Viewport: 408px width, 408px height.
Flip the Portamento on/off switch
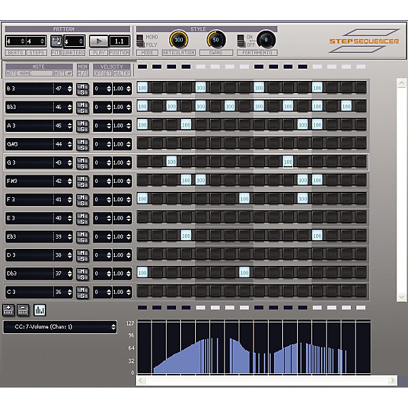pos(241,41)
